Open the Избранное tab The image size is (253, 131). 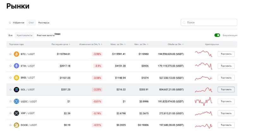(18, 23)
